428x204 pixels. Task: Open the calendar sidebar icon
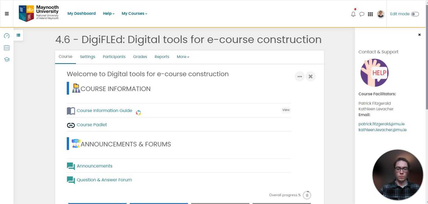(x=7, y=48)
